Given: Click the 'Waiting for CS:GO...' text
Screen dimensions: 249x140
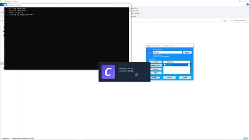Looking at the screenshot, I should pyautogui.click(x=127, y=71).
